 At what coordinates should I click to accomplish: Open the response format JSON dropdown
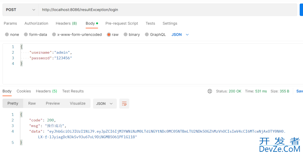105,103
